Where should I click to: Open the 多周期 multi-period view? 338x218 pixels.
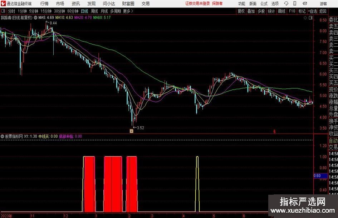[116, 11]
